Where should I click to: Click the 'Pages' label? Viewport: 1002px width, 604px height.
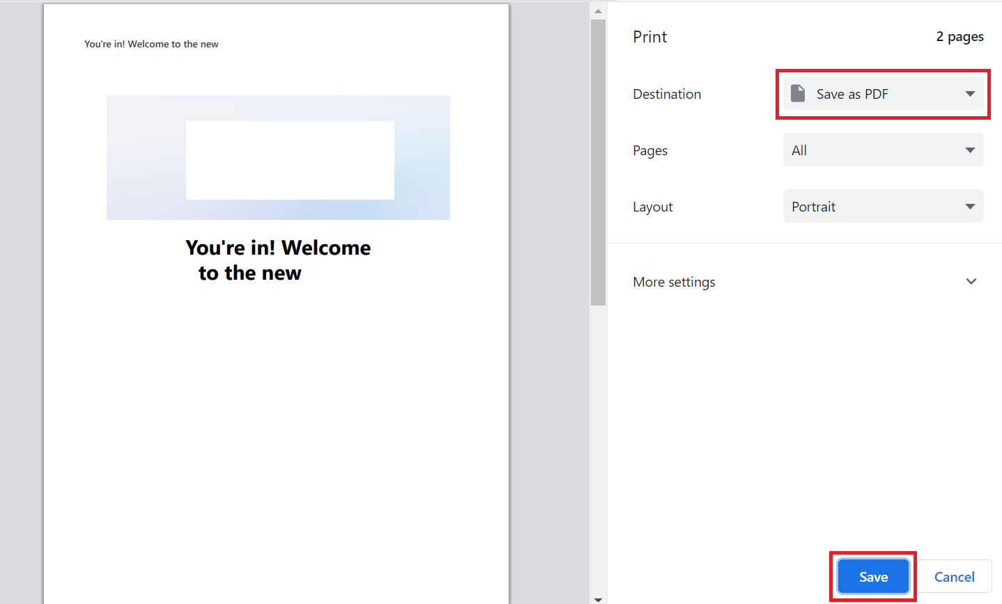point(650,151)
